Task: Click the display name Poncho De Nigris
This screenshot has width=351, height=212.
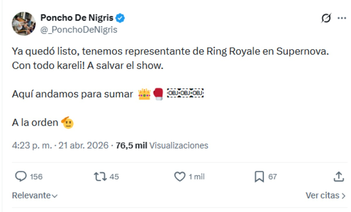Action: coord(77,18)
